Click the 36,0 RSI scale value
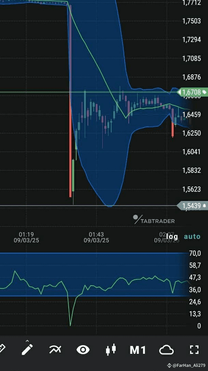The image size is (208, 371). pyautogui.click(x=195, y=290)
